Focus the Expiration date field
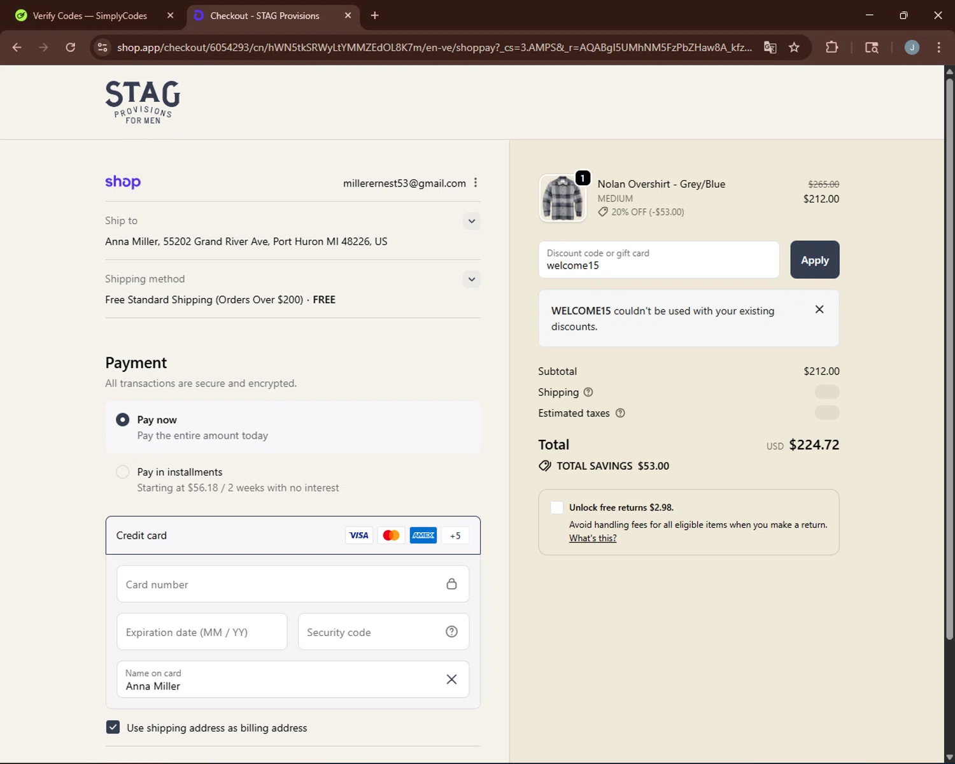This screenshot has height=764, width=955. 202,632
